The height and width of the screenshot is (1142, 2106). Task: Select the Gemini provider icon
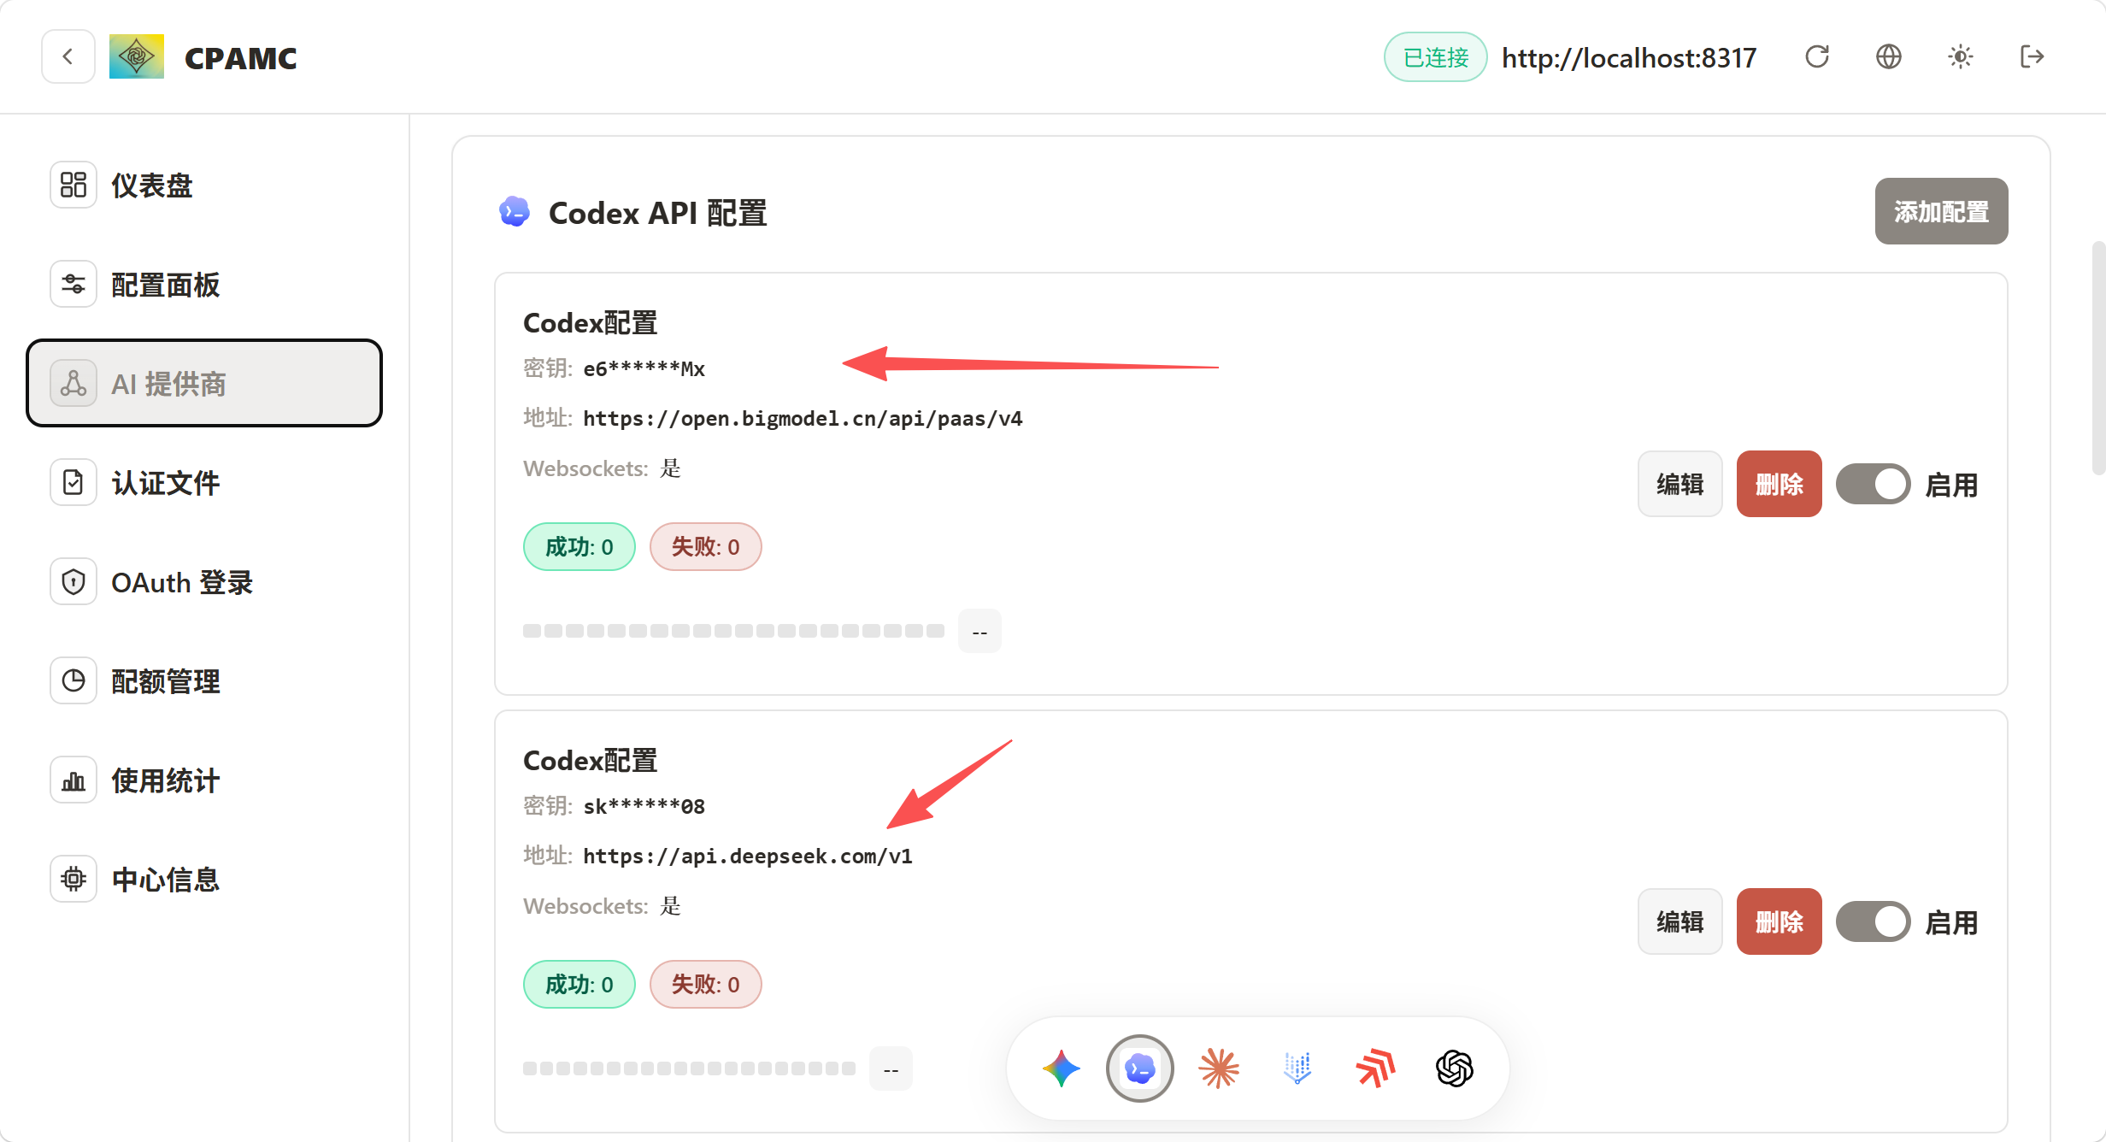pyautogui.click(x=1062, y=1068)
